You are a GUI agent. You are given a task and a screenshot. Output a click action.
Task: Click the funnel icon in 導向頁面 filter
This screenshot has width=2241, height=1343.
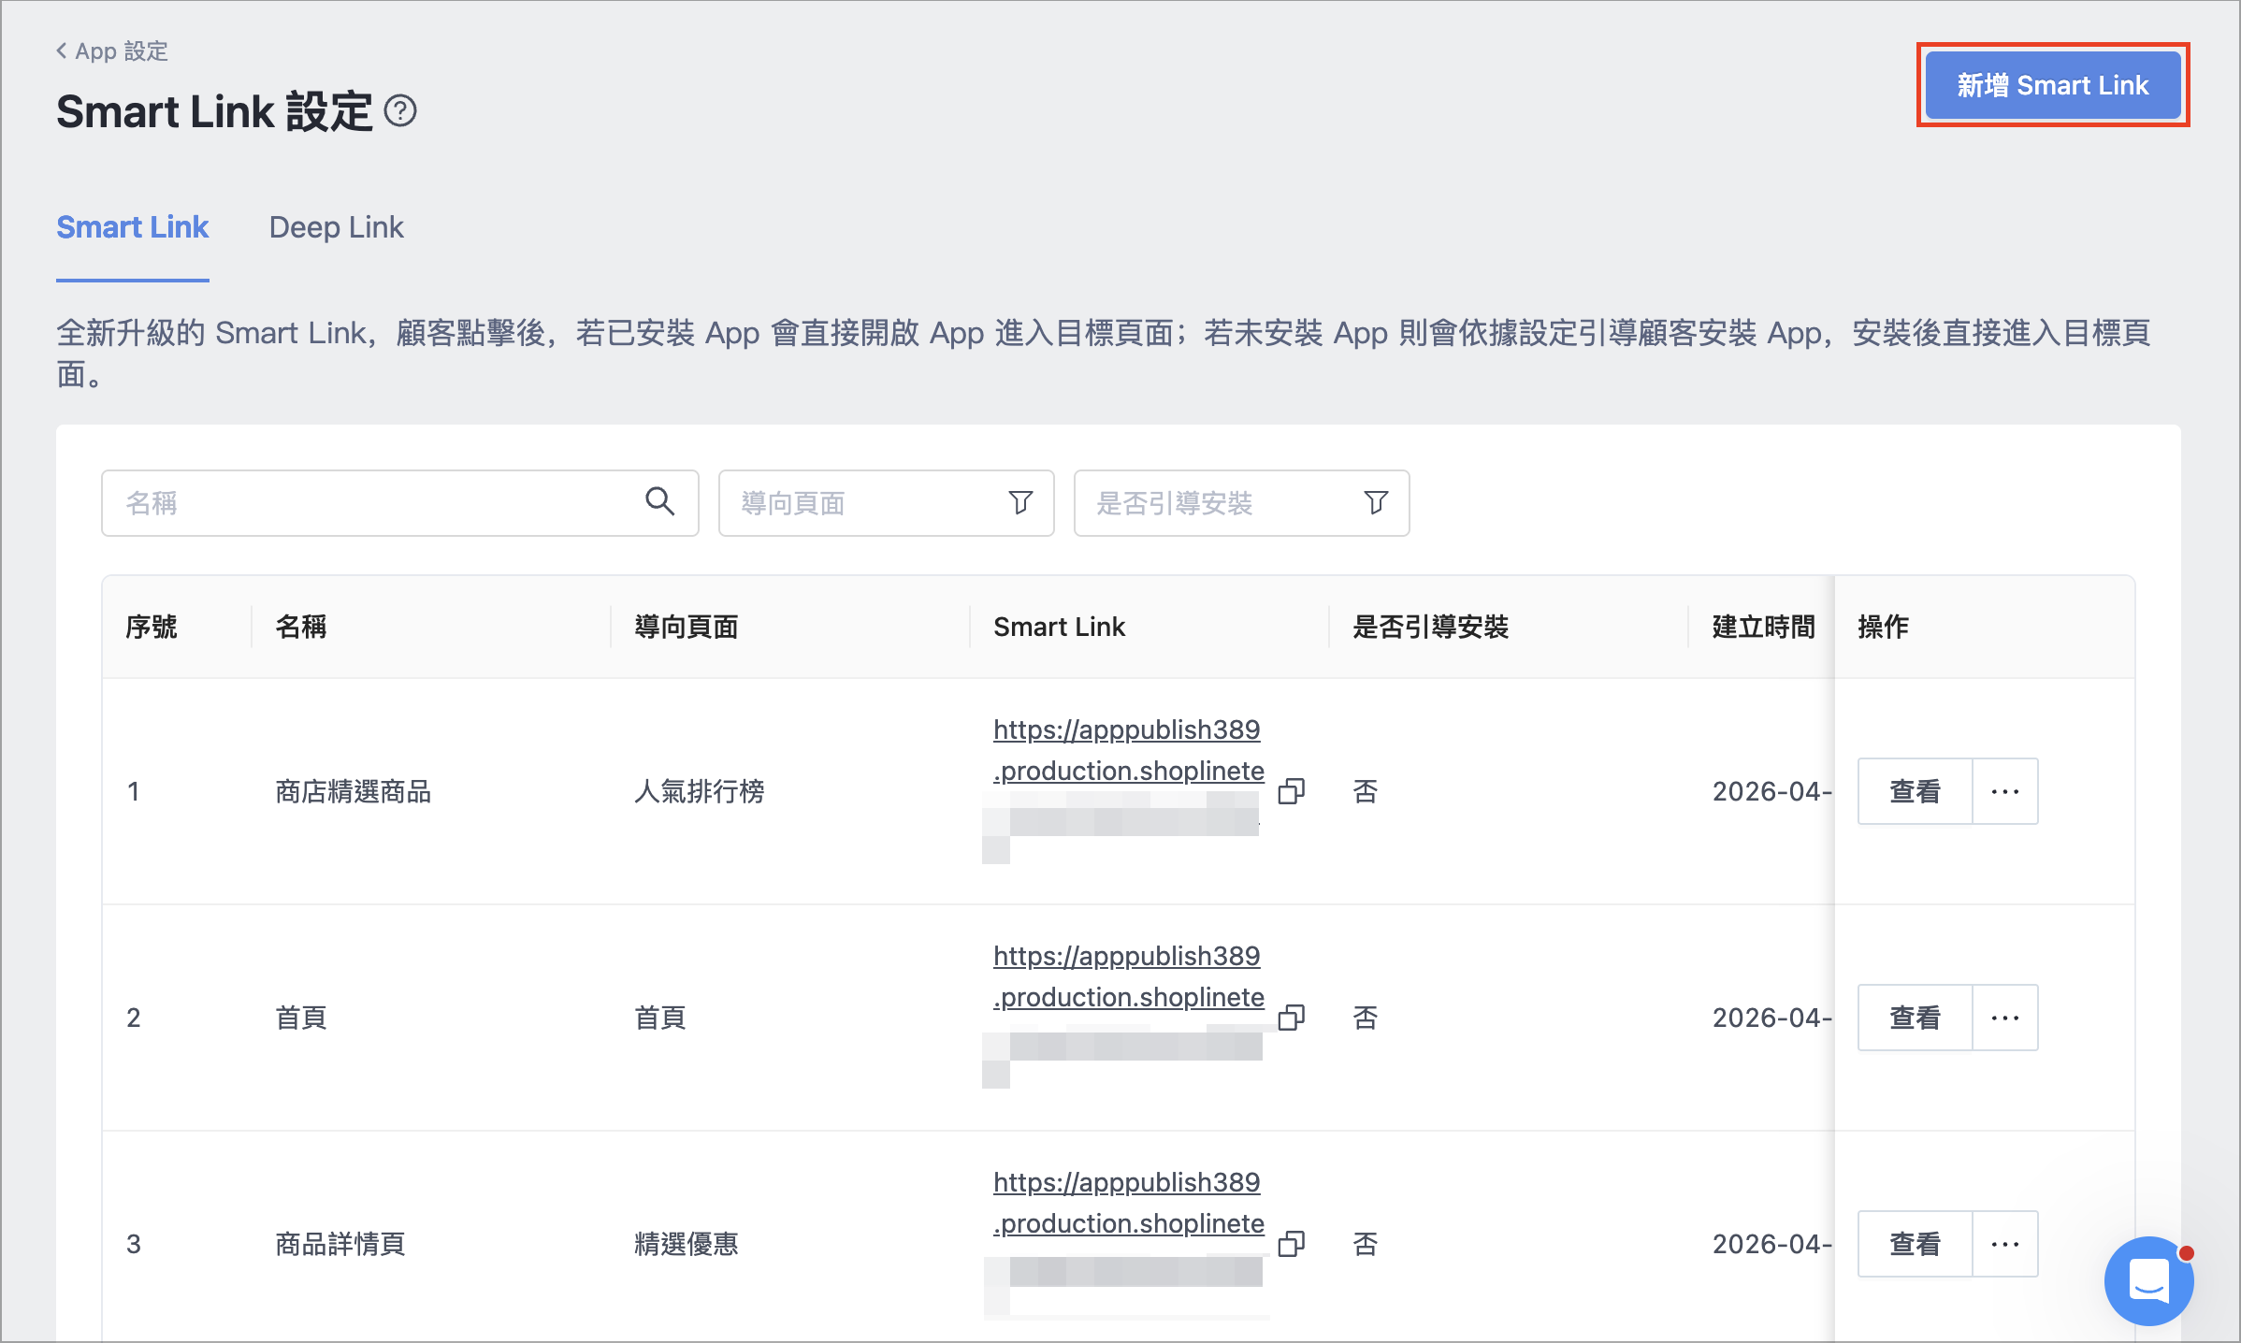(x=1020, y=503)
